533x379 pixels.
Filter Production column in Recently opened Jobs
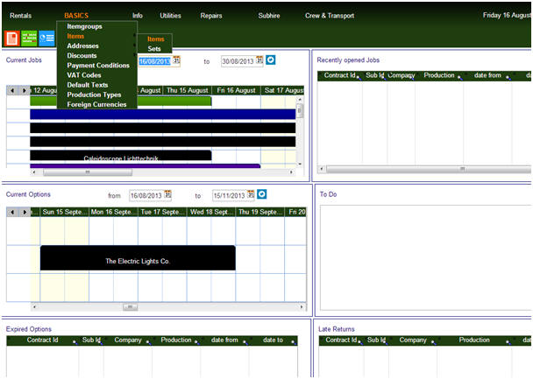click(459, 78)
